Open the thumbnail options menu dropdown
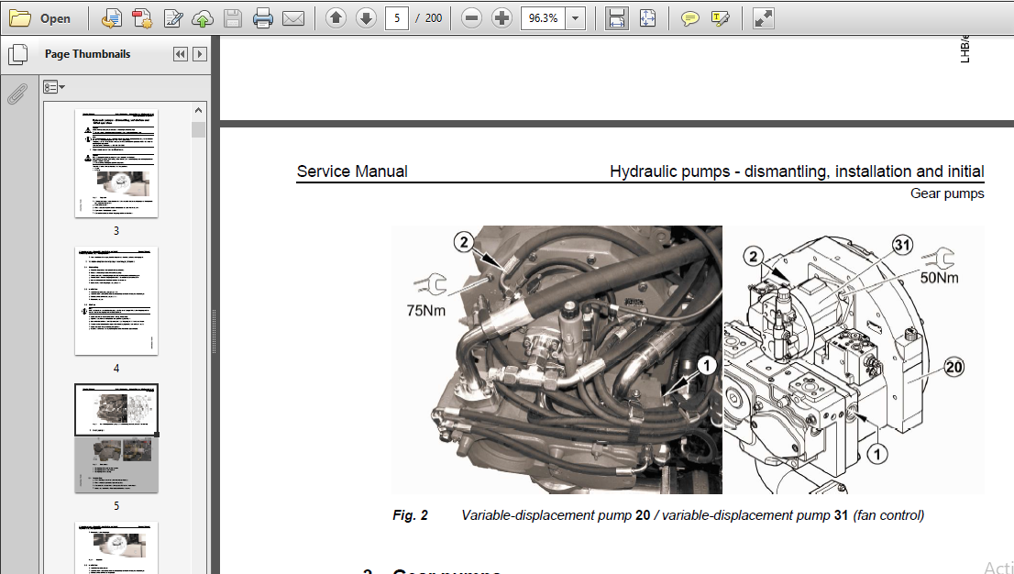The image size is (1014, 574). point(54,87)
